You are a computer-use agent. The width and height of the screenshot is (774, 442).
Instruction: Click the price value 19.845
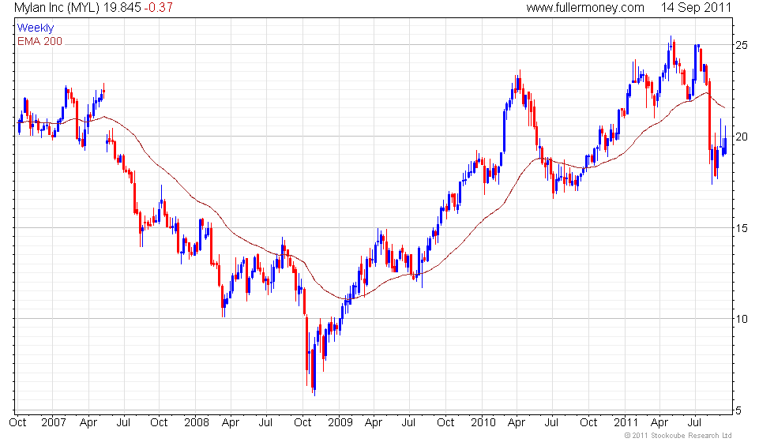122,8
